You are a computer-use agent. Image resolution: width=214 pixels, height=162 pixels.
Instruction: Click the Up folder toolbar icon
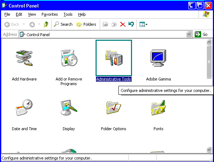(x=46, y=24)
